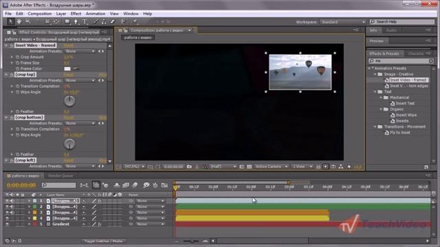Collapse the Animation Presets folder
The image size is (440, 247).
tap(369, 69)
